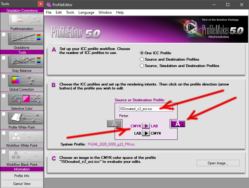Click the ProfileEditor title bar icon

pyautogui.click(x=49, y=5)
